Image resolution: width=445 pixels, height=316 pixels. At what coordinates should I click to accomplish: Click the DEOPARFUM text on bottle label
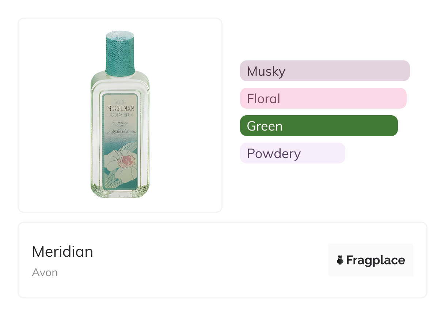[120, 114]
